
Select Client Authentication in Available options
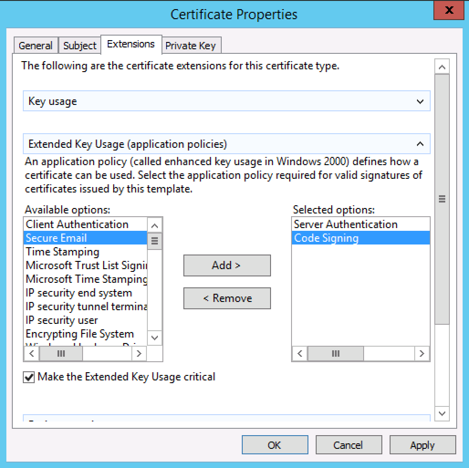coord(77,224)
